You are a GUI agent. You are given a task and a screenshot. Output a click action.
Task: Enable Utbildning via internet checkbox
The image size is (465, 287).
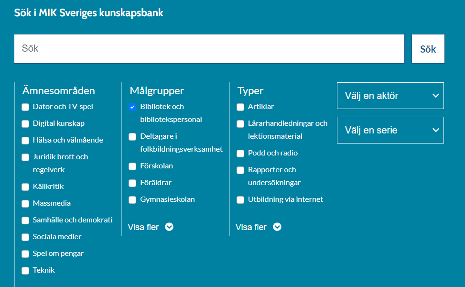click(240, 200)
